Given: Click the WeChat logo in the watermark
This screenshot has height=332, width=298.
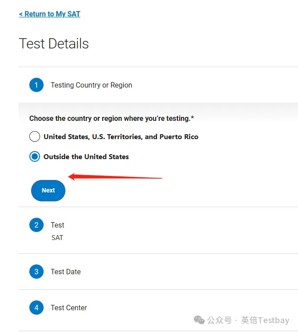Looking at the screenshot, I should [x=199, y=320].
